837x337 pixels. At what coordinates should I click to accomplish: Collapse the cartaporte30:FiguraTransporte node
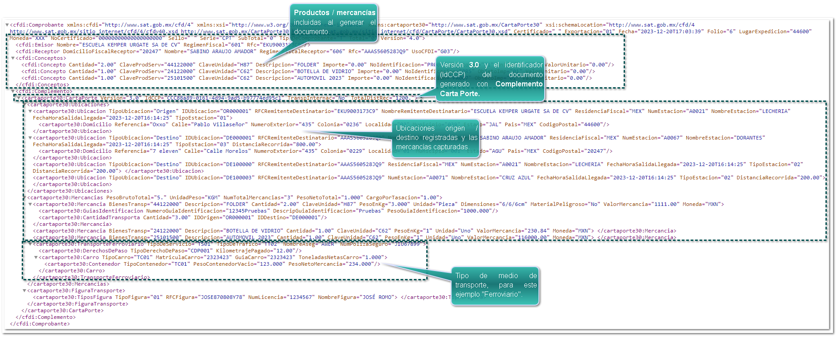point(24,291)
